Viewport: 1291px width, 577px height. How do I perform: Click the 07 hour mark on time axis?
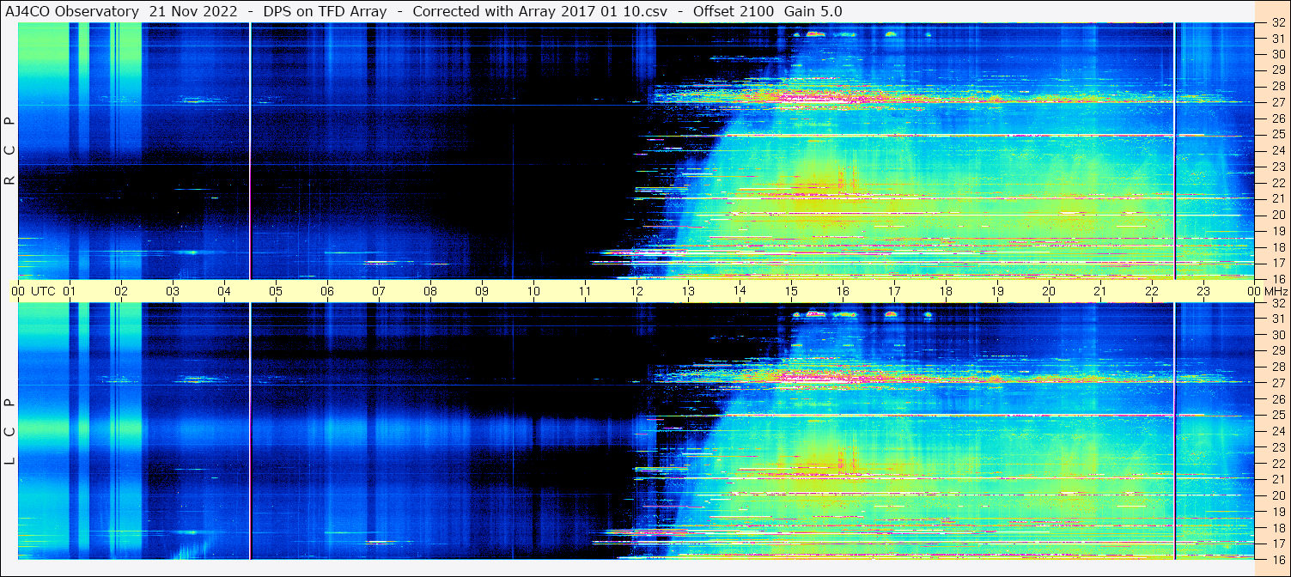pos(379,291)
